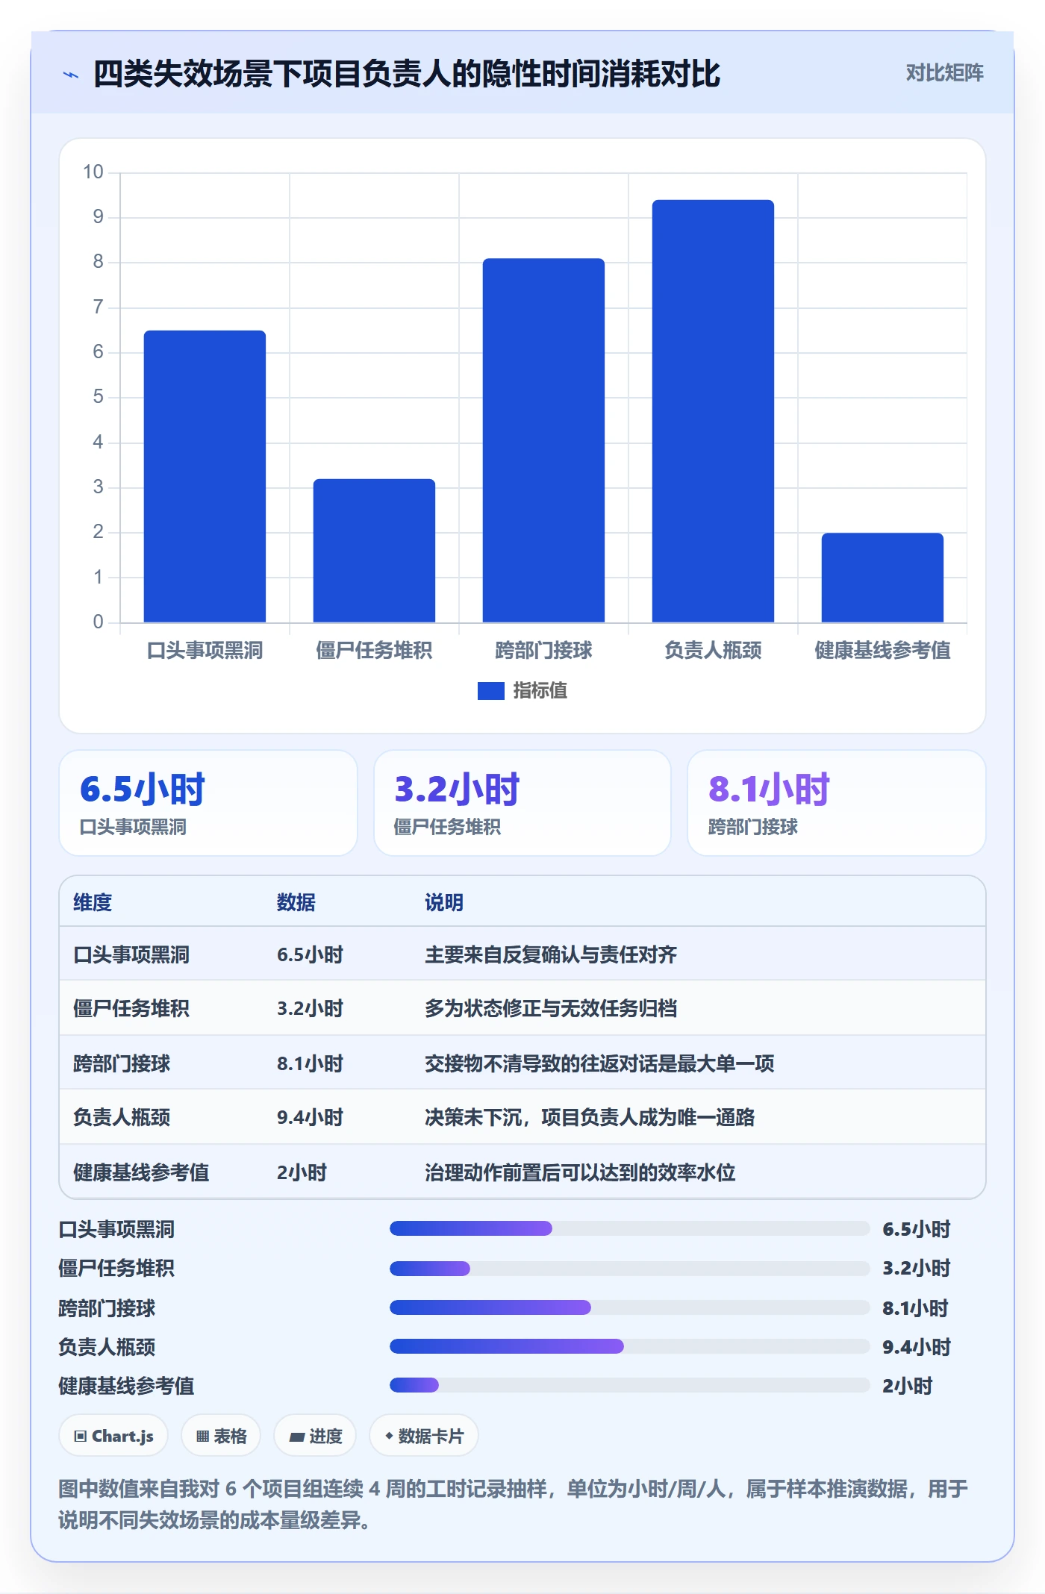Select table cell 负责人瓶颈
The image size is (1045, 1594).
pyautogui.click(x=122, y=1118)
